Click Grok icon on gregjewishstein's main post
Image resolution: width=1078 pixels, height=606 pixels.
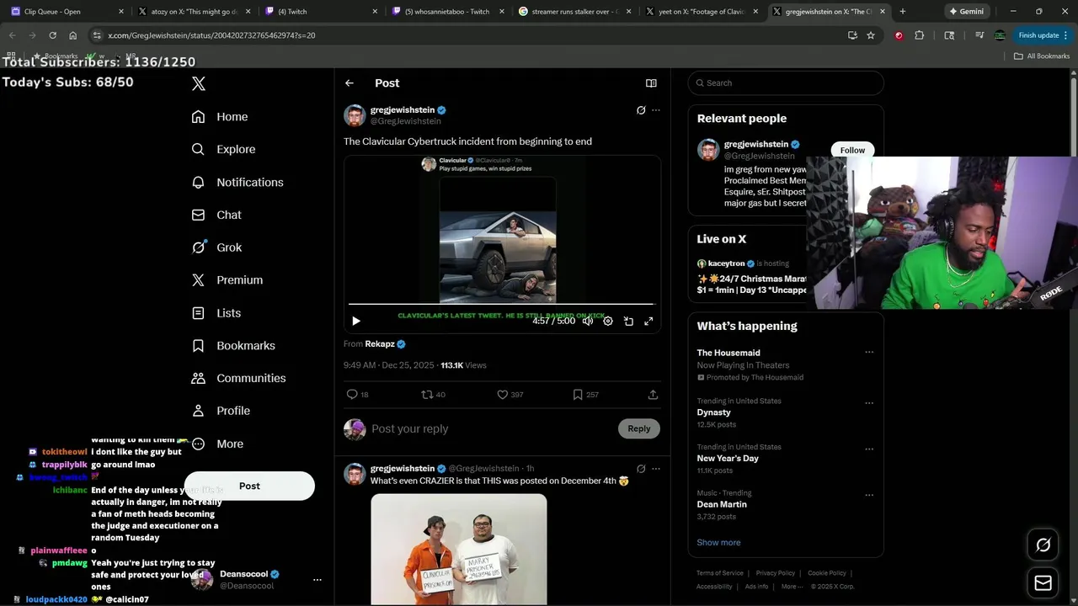[x=641, y=110]
